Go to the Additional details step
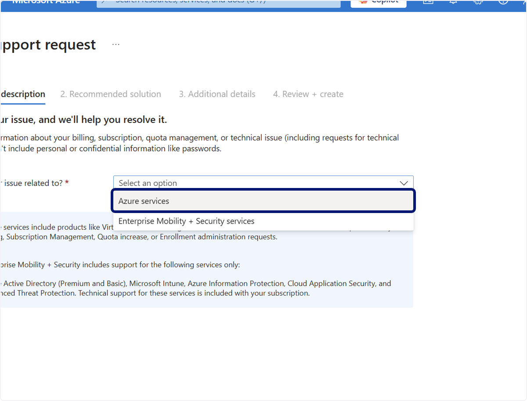Screen dimensions: 527x401 (217, 94)
